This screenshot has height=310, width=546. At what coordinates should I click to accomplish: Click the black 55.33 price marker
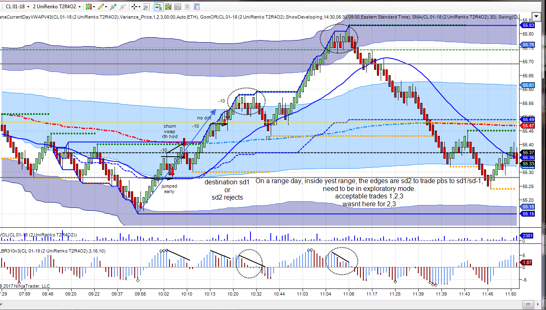click(528, 164)
